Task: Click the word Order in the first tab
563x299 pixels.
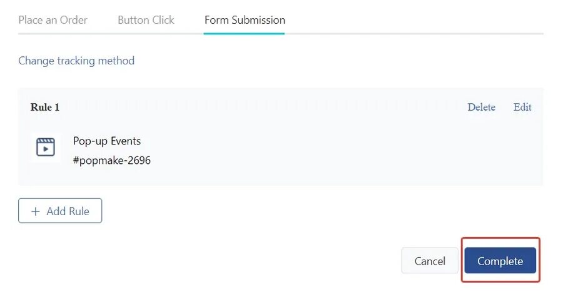Action: 74,20
